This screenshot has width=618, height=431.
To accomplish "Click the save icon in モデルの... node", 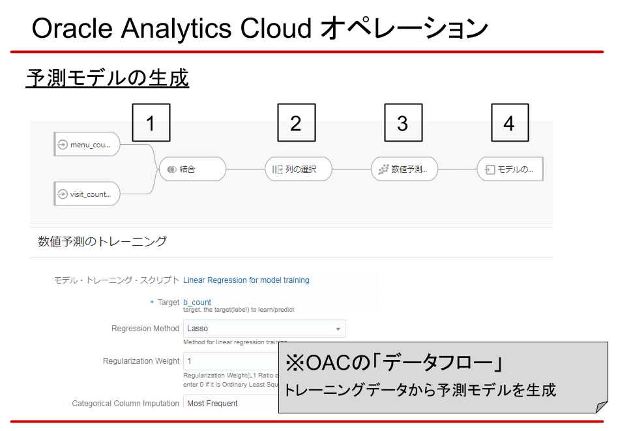I will click(490, 170).
